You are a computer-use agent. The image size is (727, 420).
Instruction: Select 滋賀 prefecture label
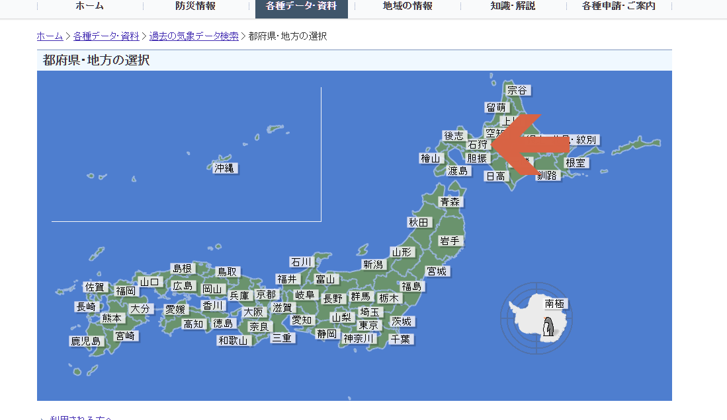(282, 308)
